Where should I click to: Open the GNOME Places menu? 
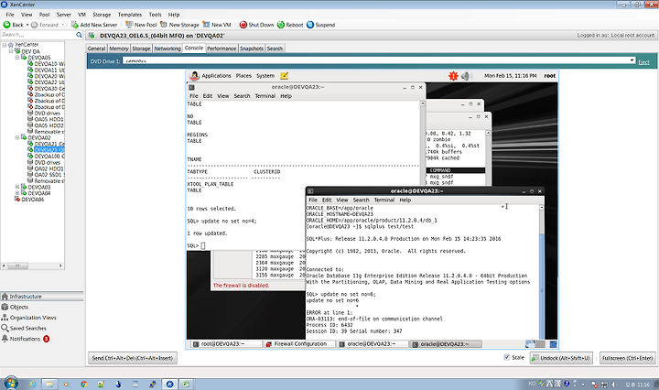point(243,76)
